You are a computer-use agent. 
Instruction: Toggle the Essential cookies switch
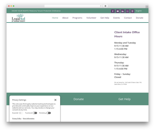pyautogui.click(x=21, y=113)
